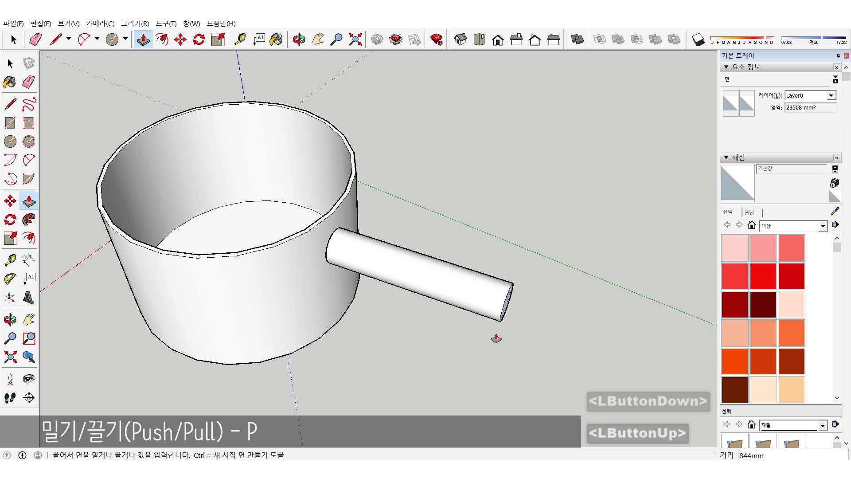Activate the eyedropper sample paint icon
The image size is (851, 479).
point(835,212)
